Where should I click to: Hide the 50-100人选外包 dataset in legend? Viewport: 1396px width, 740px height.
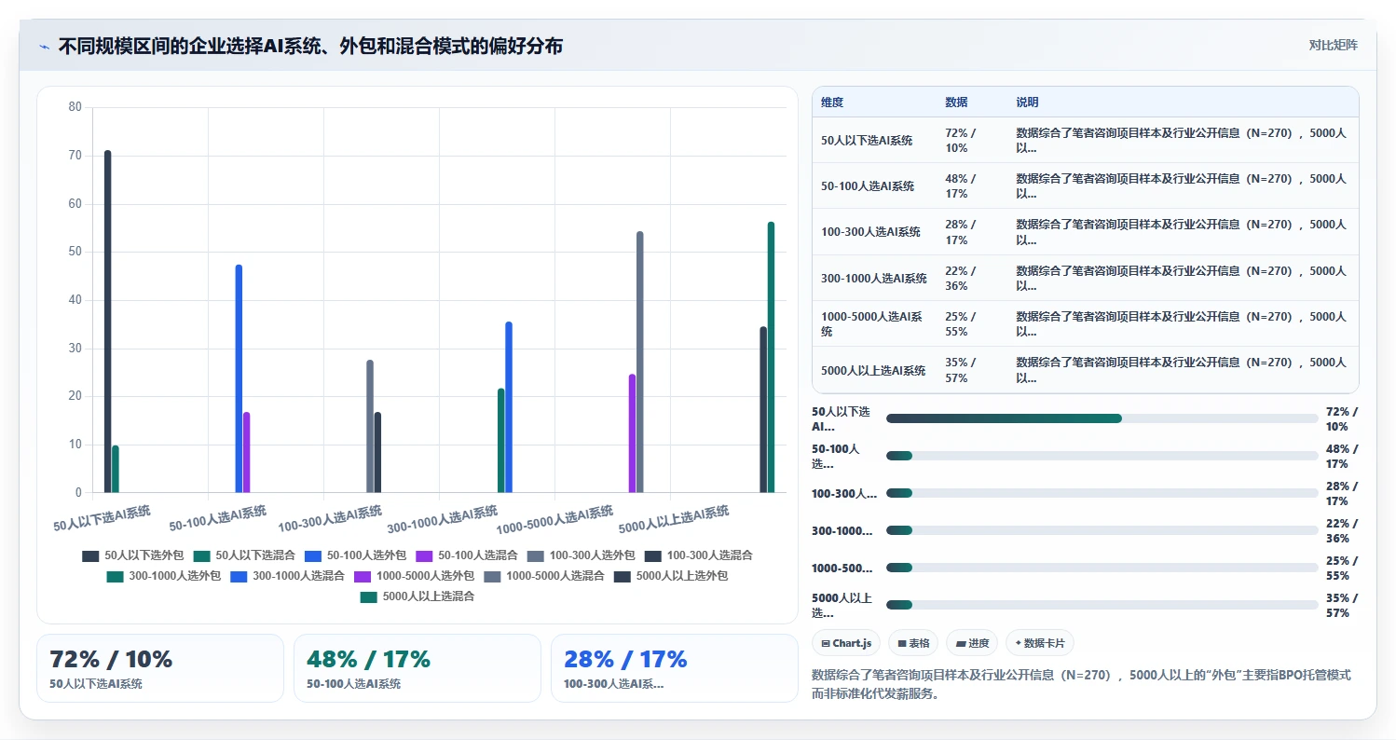(x=355, y=555)
